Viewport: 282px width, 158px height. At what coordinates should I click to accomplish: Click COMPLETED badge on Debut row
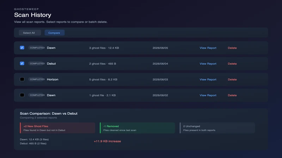click(x=37, y=64)
